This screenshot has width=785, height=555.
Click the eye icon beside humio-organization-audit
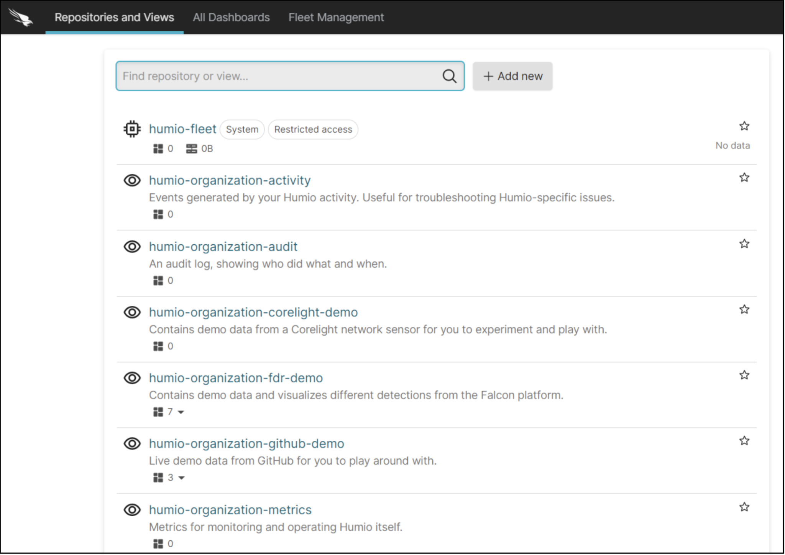coord(132,247)
